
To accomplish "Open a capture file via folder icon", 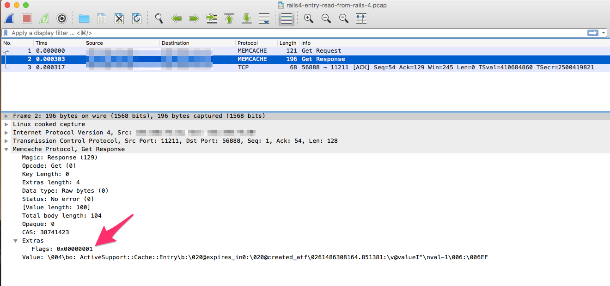I will (84, 18).
